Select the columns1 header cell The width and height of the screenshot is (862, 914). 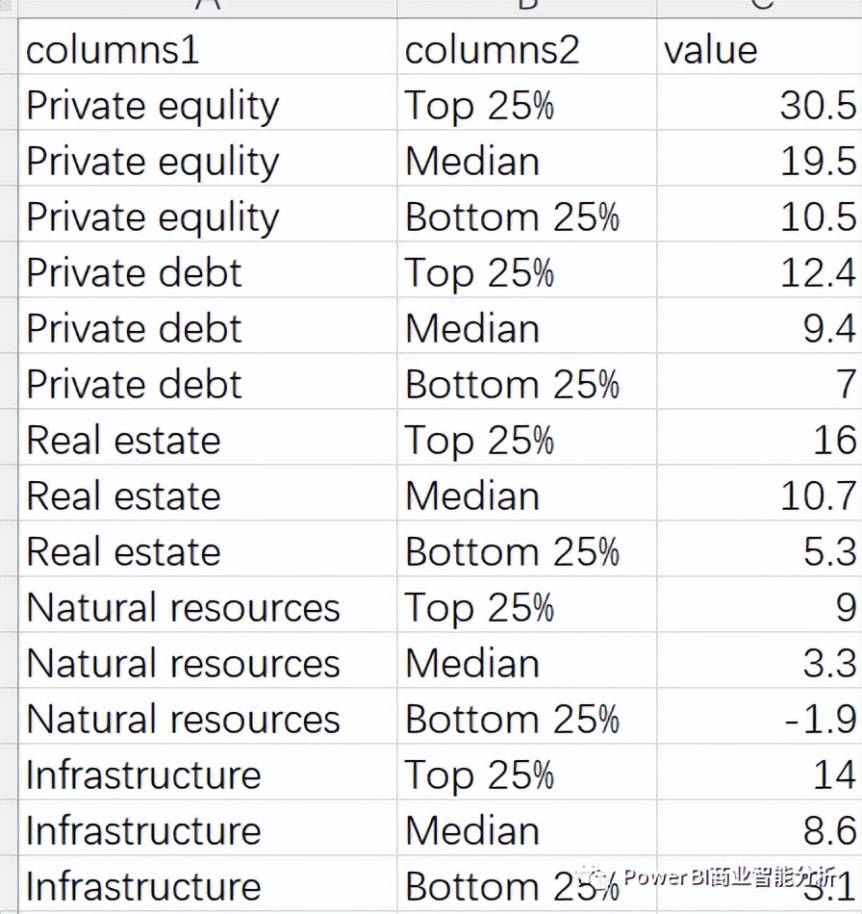pos(208,46)
